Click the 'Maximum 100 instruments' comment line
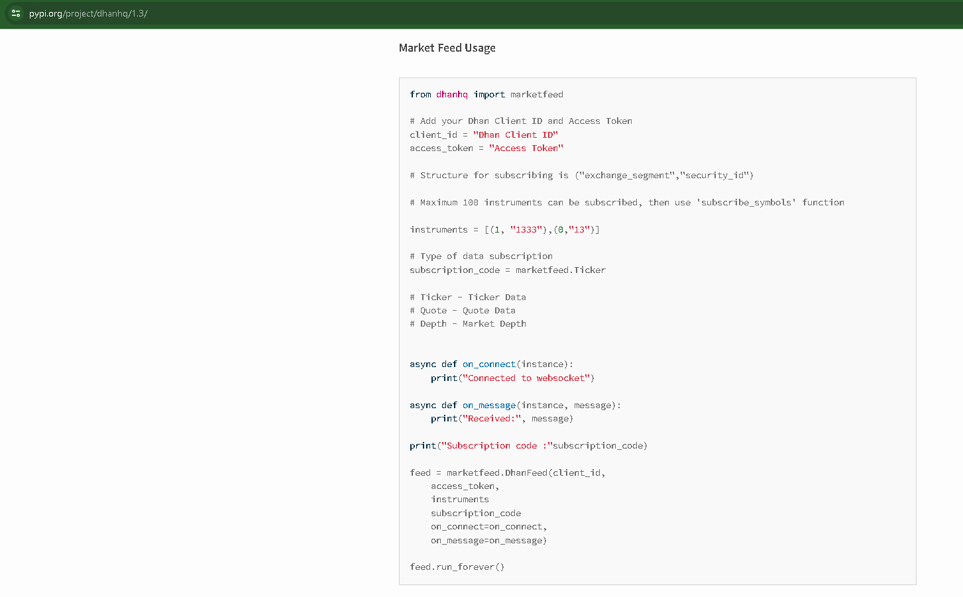Screen dimensions: 963x597 tap(626, 203)
